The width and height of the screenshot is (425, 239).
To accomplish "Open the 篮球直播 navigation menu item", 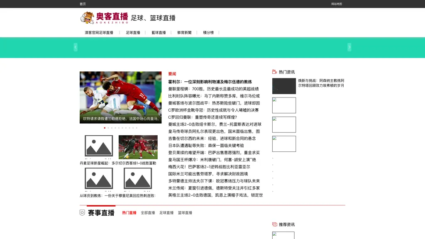I will tap(159, 32).
